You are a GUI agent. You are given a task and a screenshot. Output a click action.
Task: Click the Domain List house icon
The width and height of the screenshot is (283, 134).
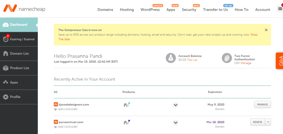coord(6,54)
